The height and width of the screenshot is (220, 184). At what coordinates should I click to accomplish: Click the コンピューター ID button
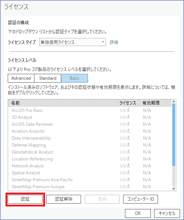140,199
